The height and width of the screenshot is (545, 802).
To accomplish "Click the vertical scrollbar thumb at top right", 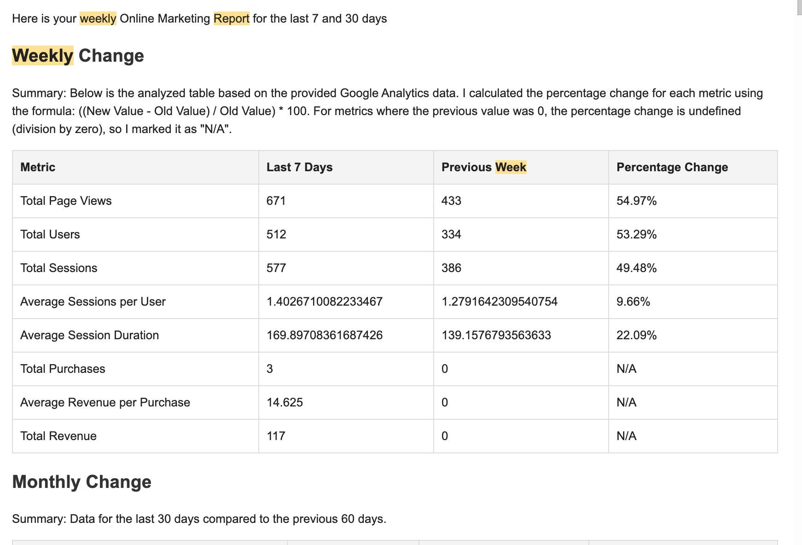I will (800, 7).
